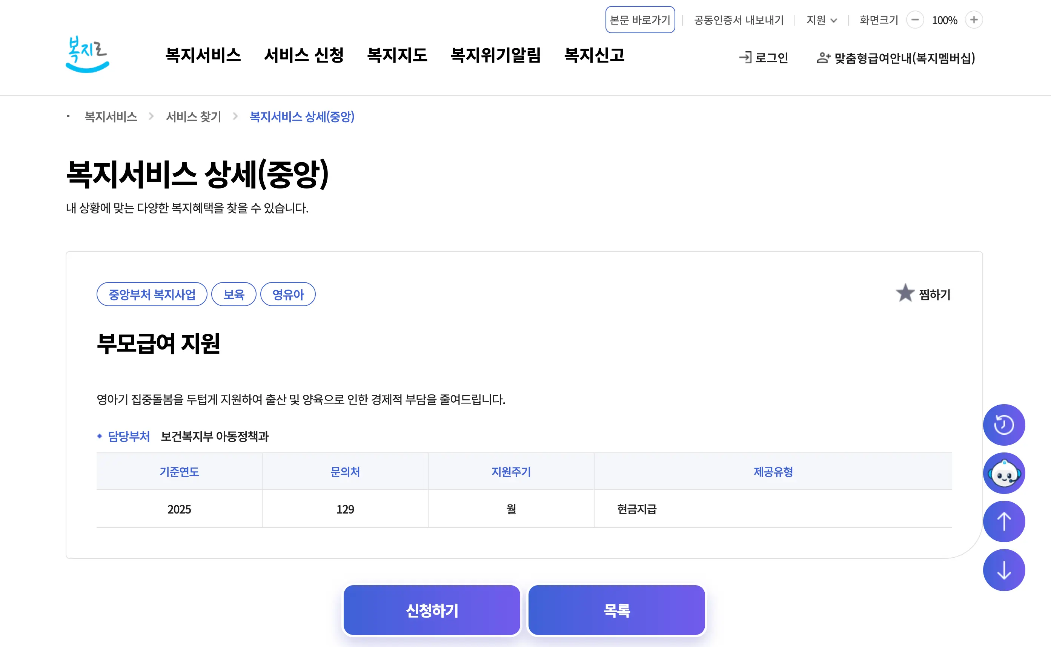Click 본문 바로가기 skip link
Viewport: 1051px width, 647px height.
(639, 20)
